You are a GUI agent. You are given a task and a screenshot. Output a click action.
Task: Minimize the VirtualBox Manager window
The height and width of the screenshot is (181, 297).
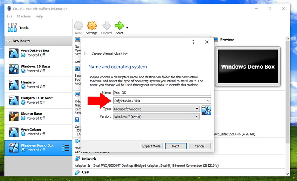click(x=256, y=9)
